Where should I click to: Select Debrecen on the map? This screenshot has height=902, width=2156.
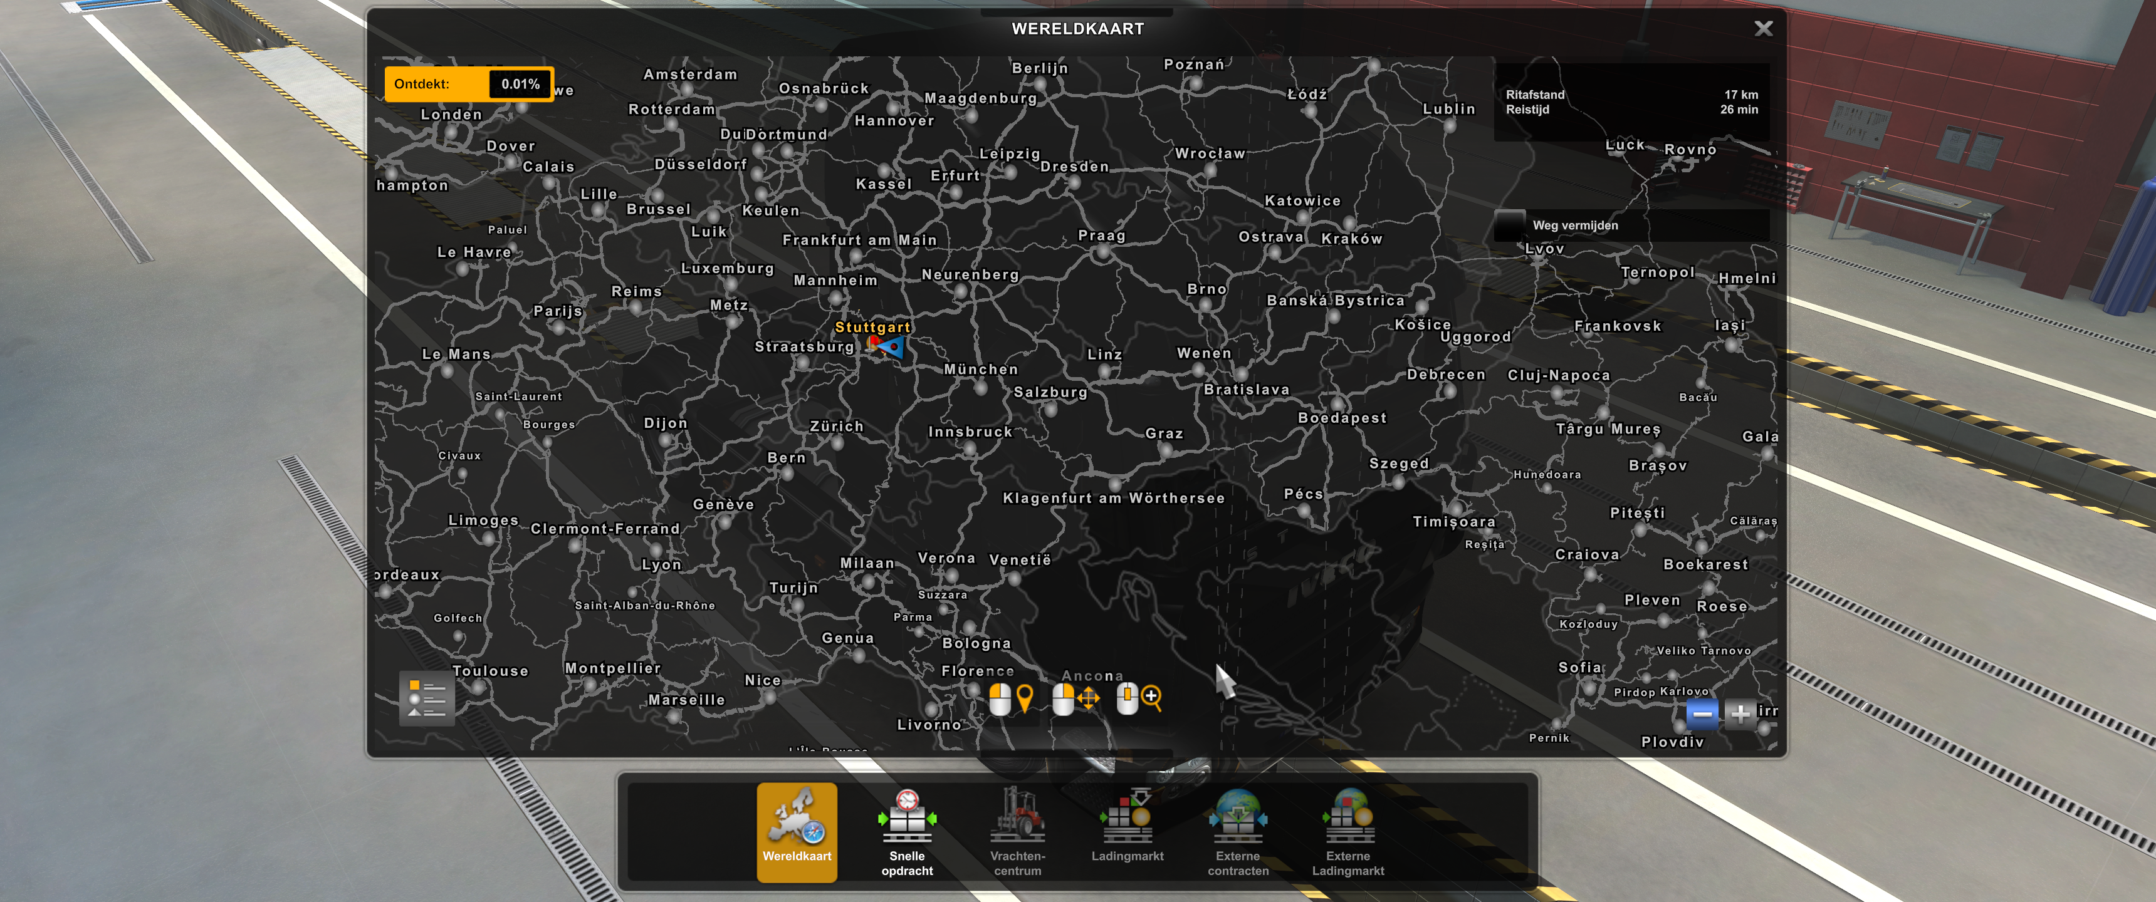click(x=1447, y=374)
